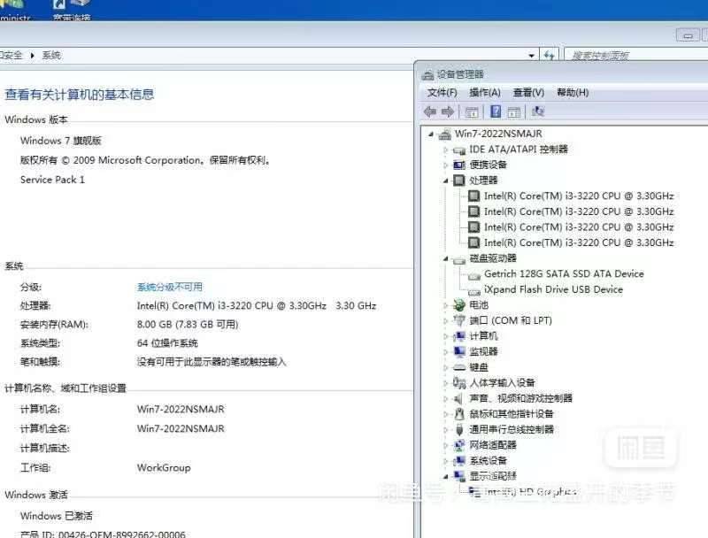Click the iXpand Flash Drive USB Device text
This screenshot has height=538, width=708.
pyautogui.click(x=554, y=289)
